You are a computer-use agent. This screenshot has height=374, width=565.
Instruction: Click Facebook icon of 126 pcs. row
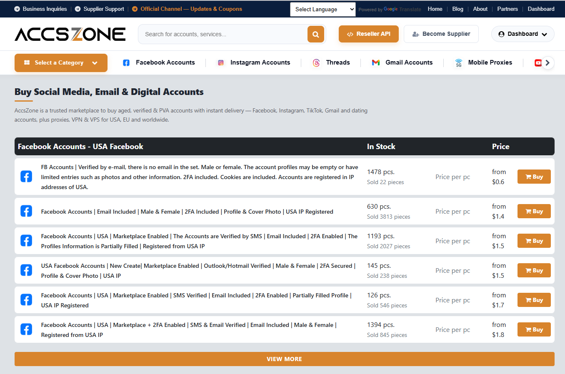(x=26, y=300)
